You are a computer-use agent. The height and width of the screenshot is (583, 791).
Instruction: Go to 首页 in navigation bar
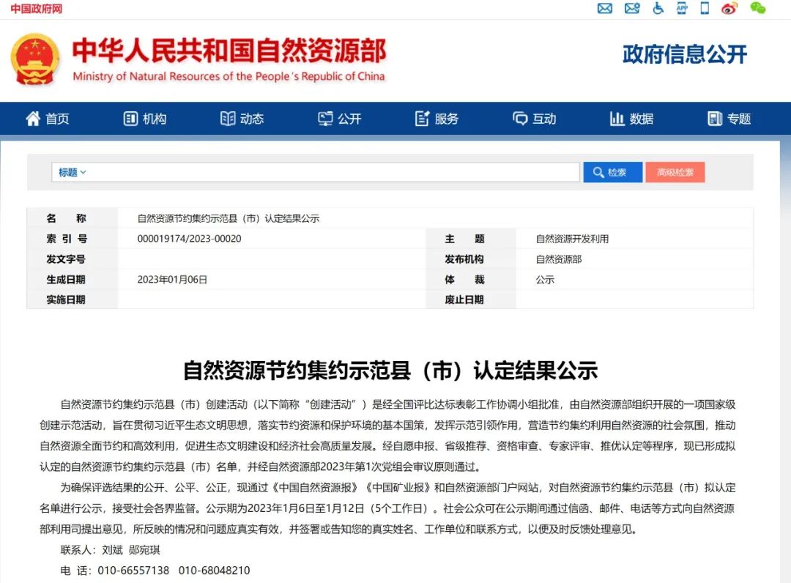[x=48, y=119]
